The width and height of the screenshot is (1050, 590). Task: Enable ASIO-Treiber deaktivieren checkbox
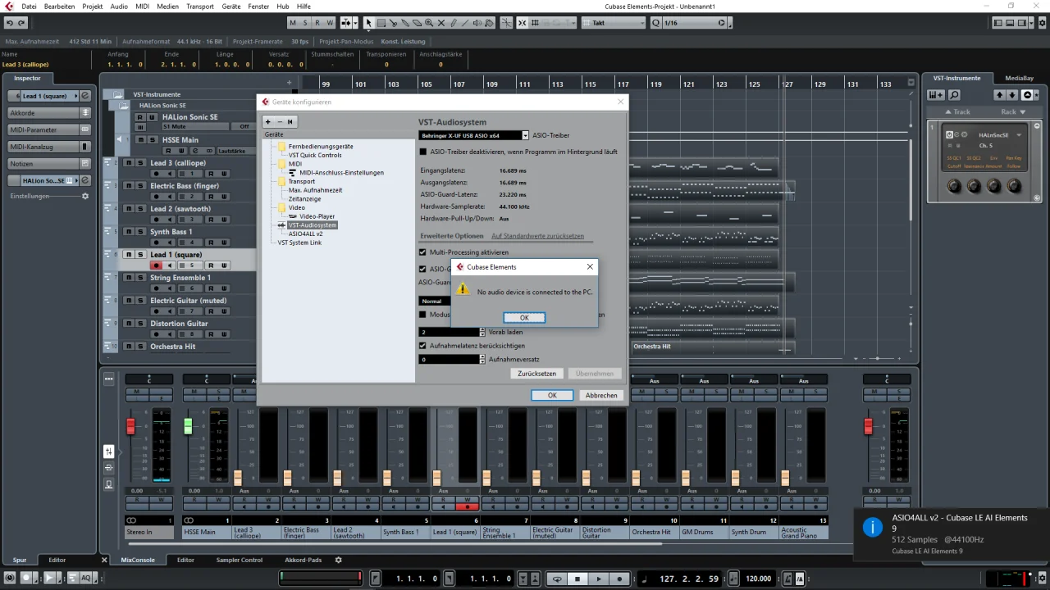tap(423, 152)
